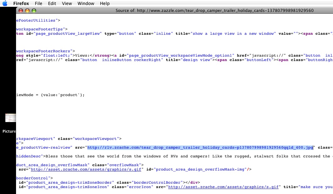Screen dimensions: 333x194
Task: Minimize source window with yellow button
Action: click(27, 11)
